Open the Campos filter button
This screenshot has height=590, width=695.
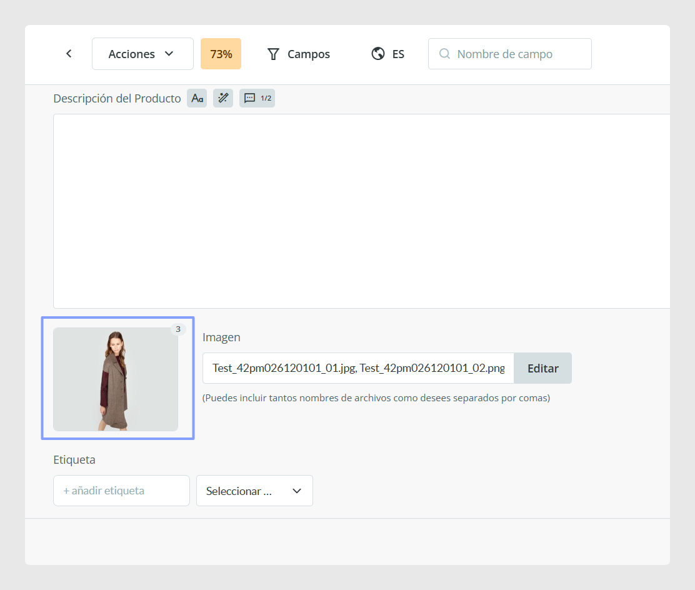(299, 54)
